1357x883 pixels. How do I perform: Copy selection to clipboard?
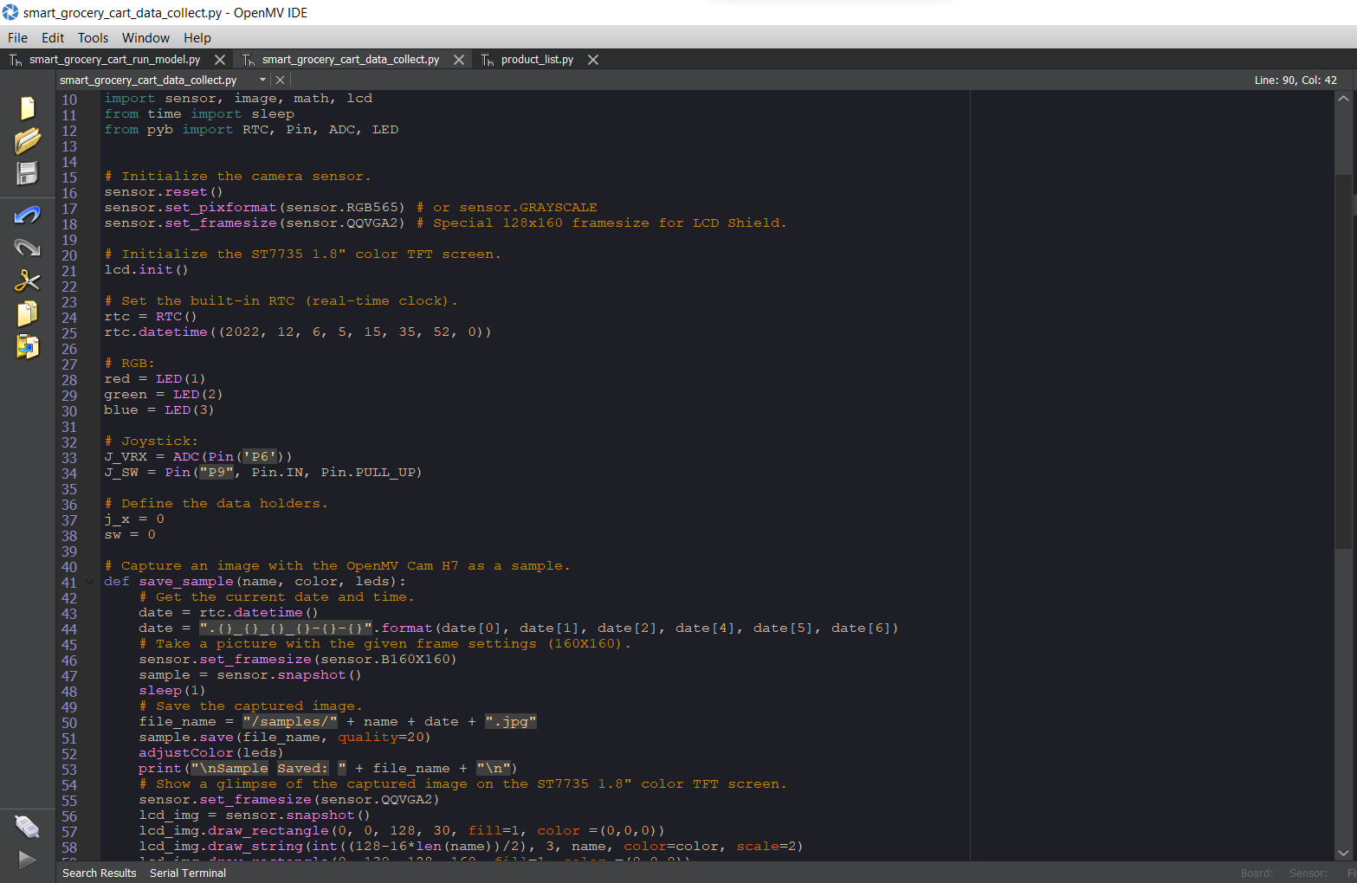tap(26, 313)
